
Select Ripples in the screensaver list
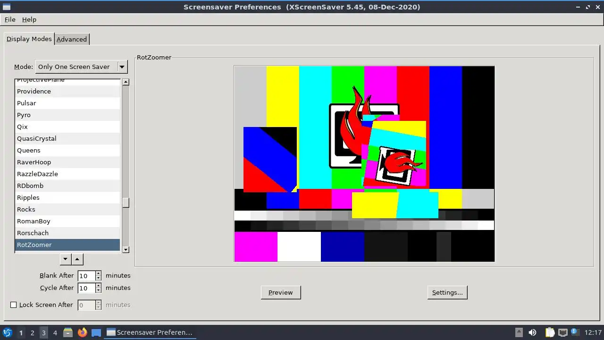[67, 197]
